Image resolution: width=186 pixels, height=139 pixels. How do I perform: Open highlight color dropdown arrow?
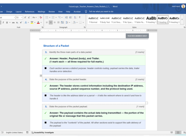point(35,23)
